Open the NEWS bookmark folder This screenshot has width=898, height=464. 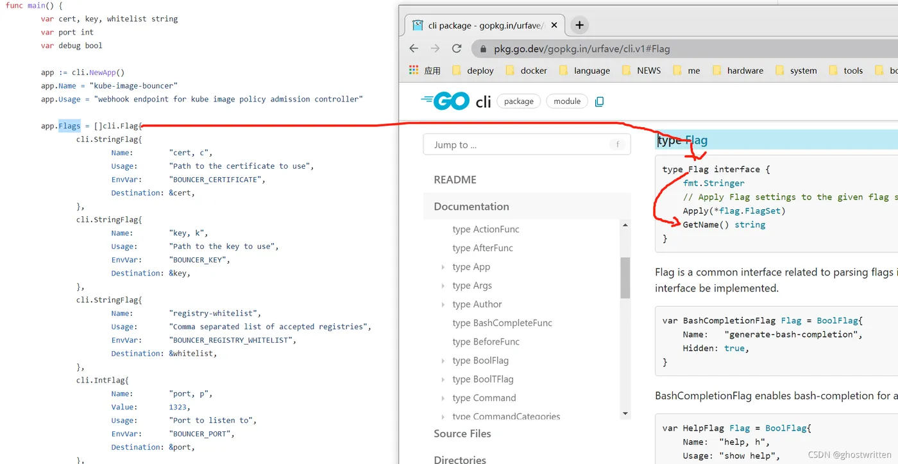pyautogui.click(x=641, y=71)
